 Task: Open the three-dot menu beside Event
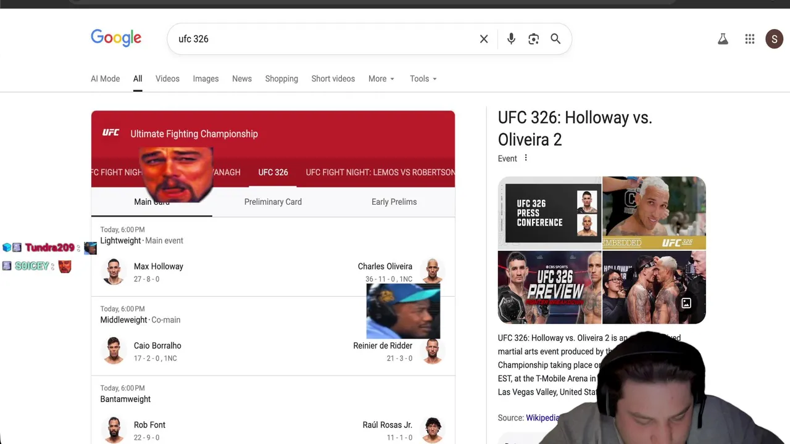pyautogui.click(x=526, y=158)
